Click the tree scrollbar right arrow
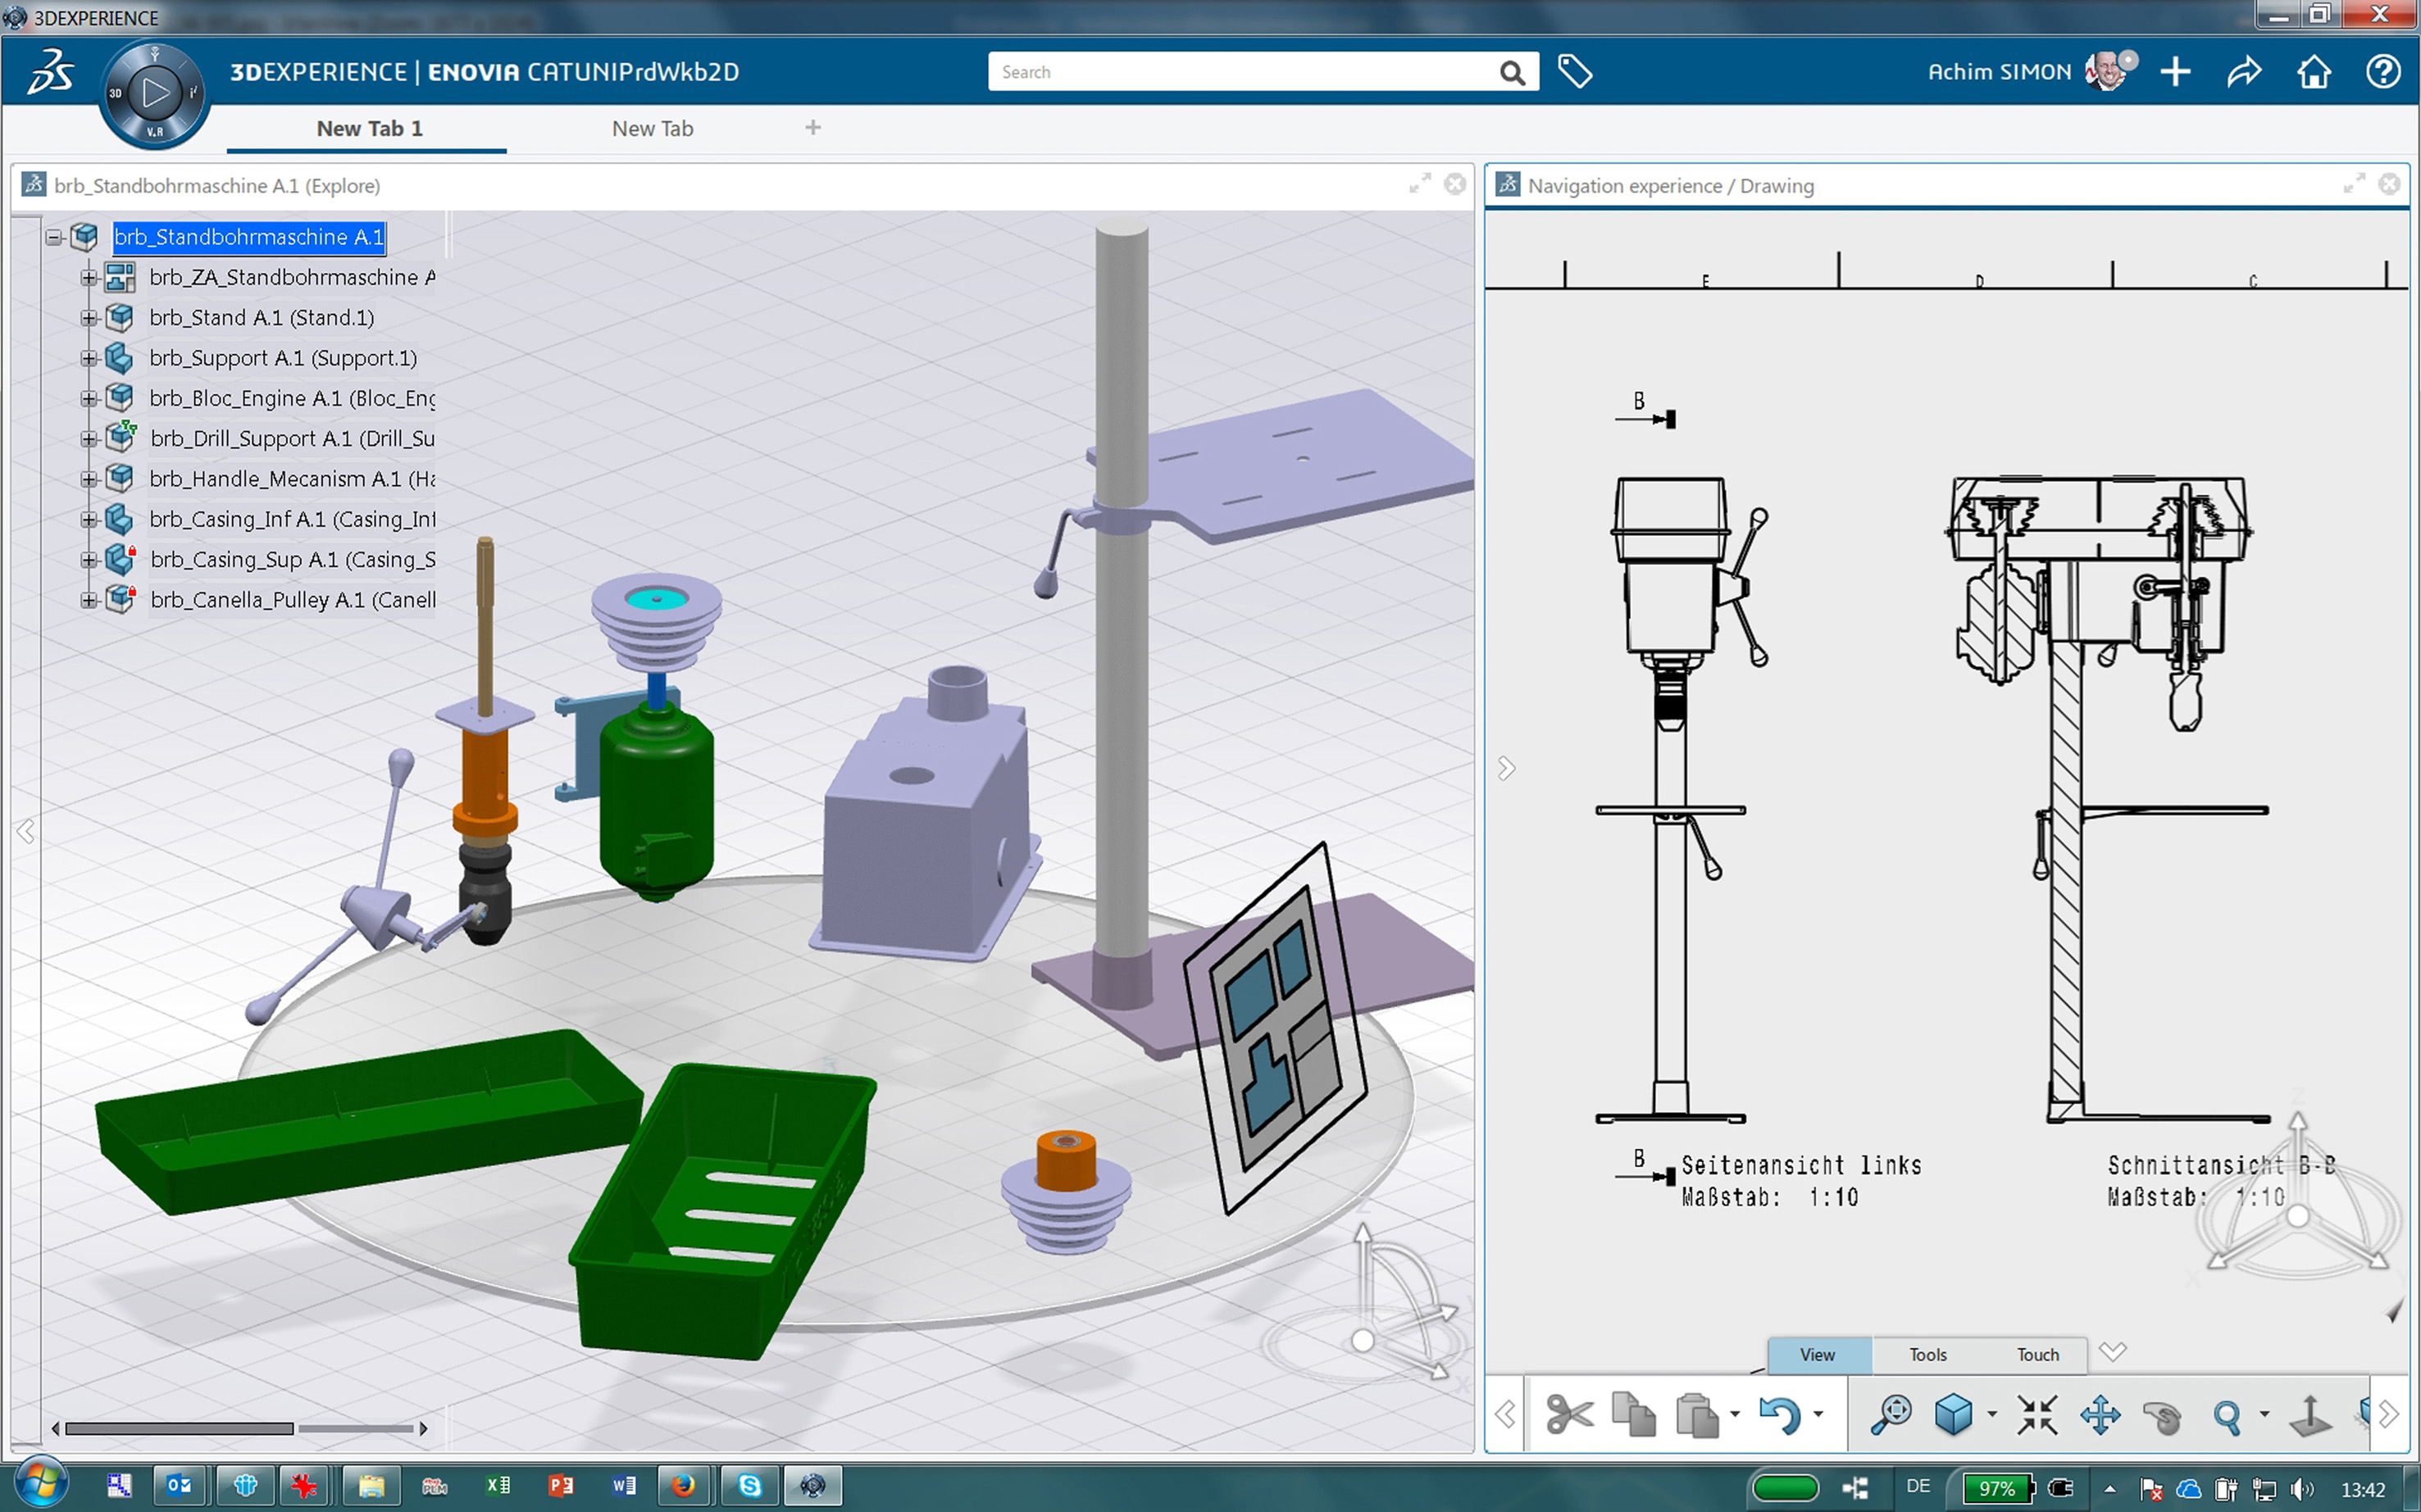2421x1512 pixels. click(x=423, y=1428)
